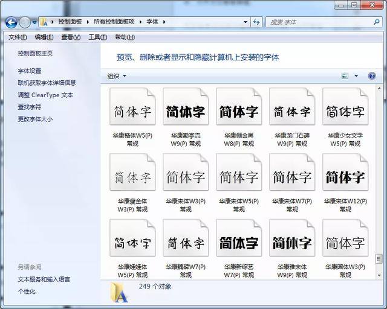Select the 华康宋体W3(P) font icon
The height and width of the screenshot is (309, 387).
tap(186, 172)
